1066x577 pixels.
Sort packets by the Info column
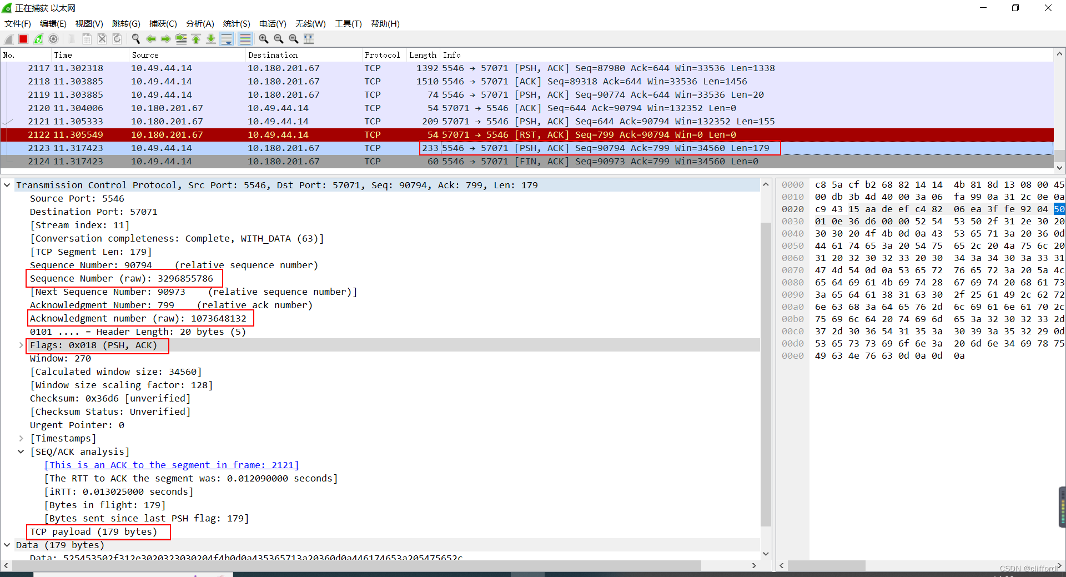tap(747, 55)
